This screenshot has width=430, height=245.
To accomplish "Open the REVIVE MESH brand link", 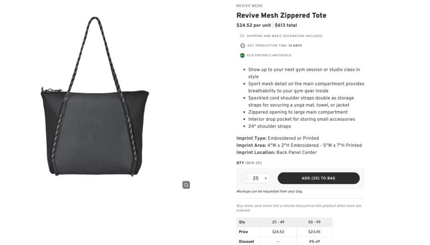I will [249, 5].
